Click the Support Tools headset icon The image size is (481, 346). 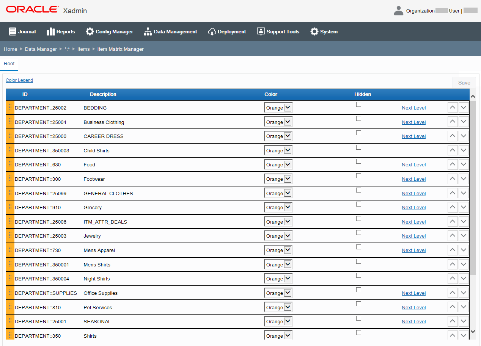261,31
